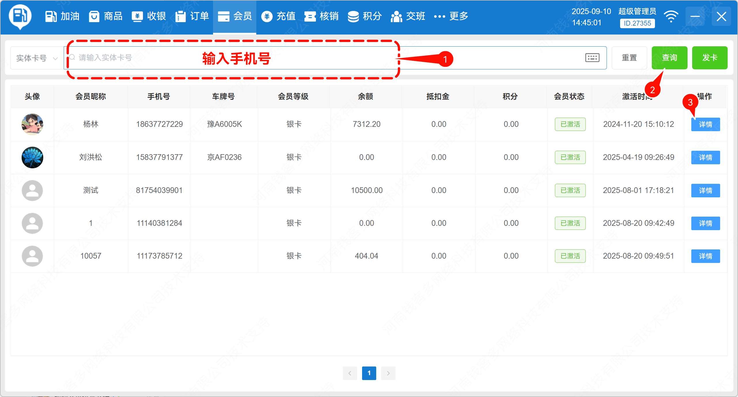Open 详情 for member 刘洪松

click(705, 157)
